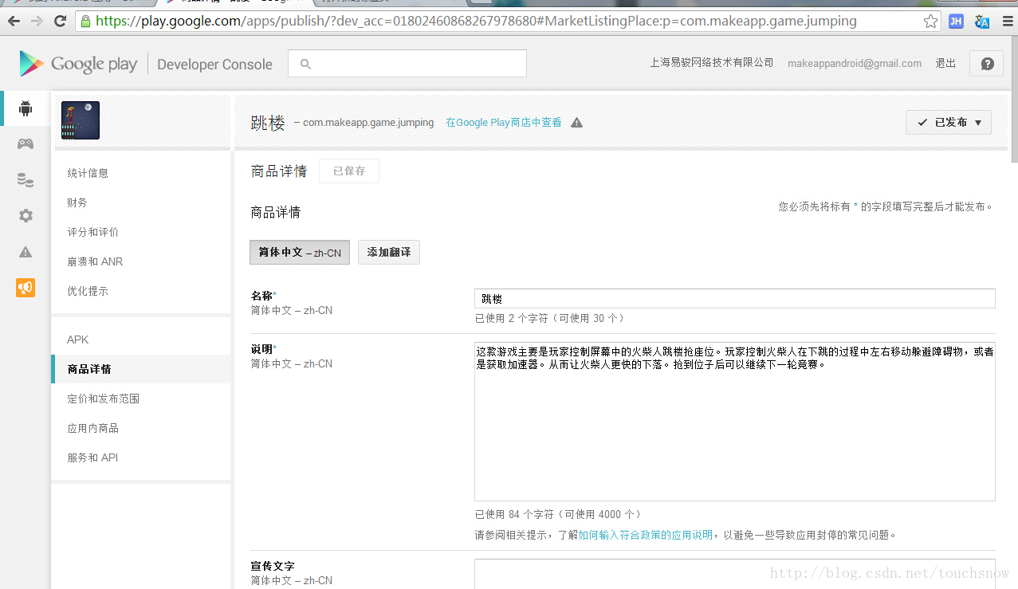Select the 简体中文 zh-CN language tab
The width and height of the screenshot is (1018, 589).
click(x=300, y=252)
